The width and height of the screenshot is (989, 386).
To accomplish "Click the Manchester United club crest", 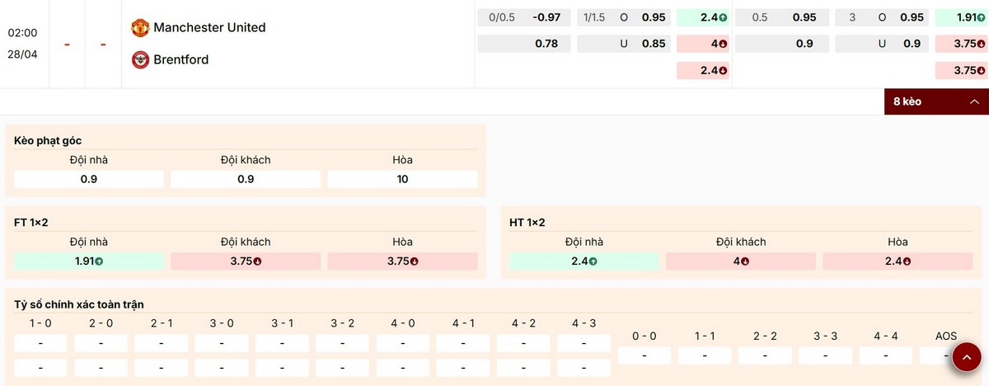I will (140, 28).
